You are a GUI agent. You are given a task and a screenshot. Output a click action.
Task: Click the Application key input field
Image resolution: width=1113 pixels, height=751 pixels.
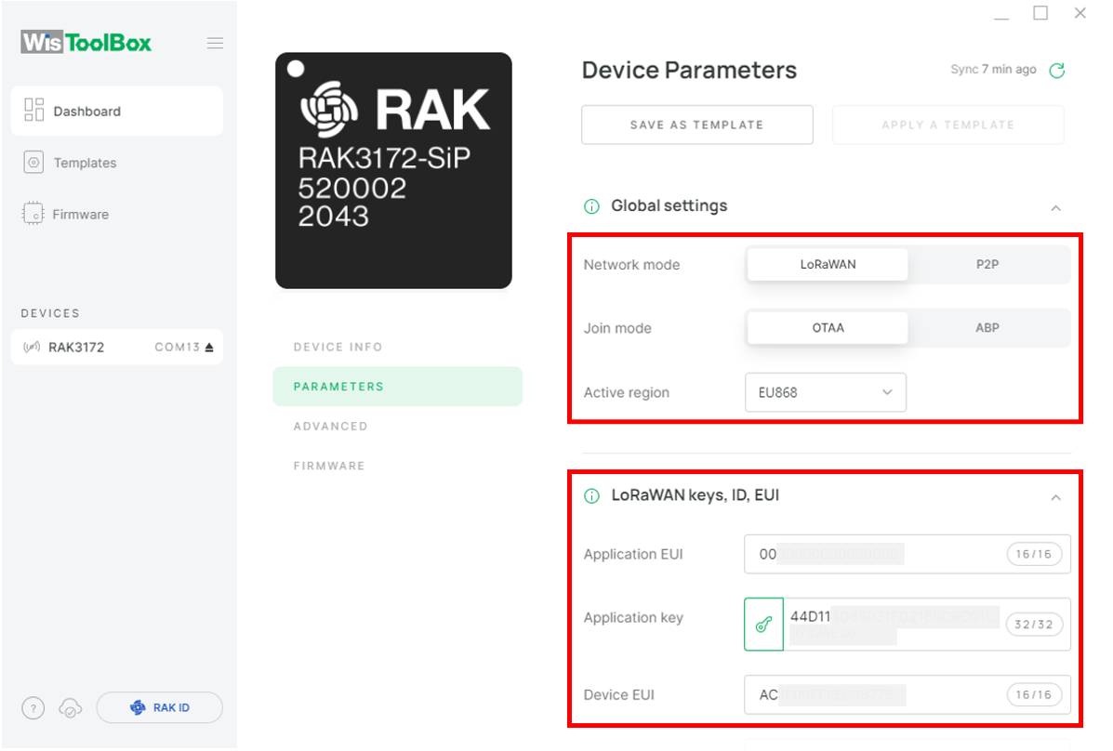(927, 624)
